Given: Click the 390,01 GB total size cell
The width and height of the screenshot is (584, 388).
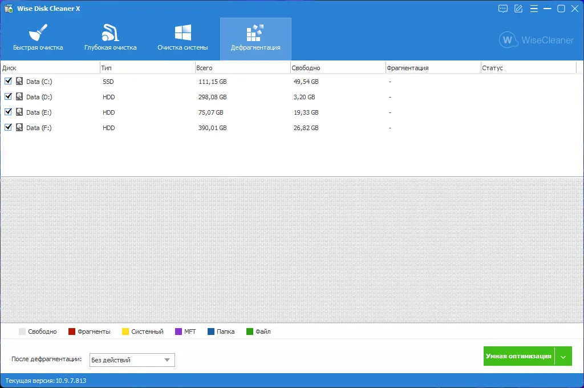Looking at the screenshot, I should coord(212,127).
